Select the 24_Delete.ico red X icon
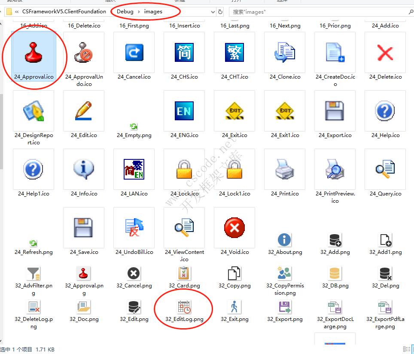 [x=385, y=54]
